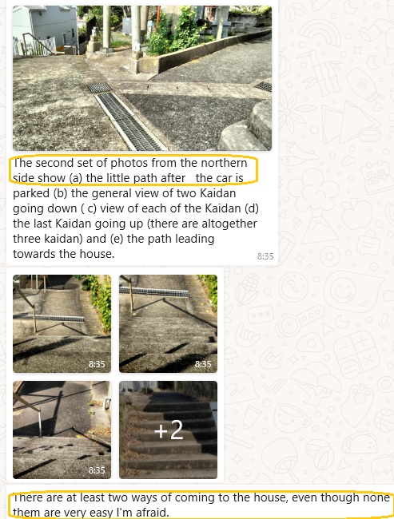Image resolution: width=394 pixels, height=519 pixels.
Task: Open the large street photo with drain grate
Action: coord(142,78)
